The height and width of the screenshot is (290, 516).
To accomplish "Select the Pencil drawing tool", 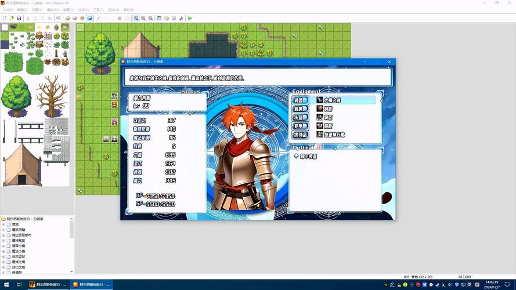I will (98, 19).
